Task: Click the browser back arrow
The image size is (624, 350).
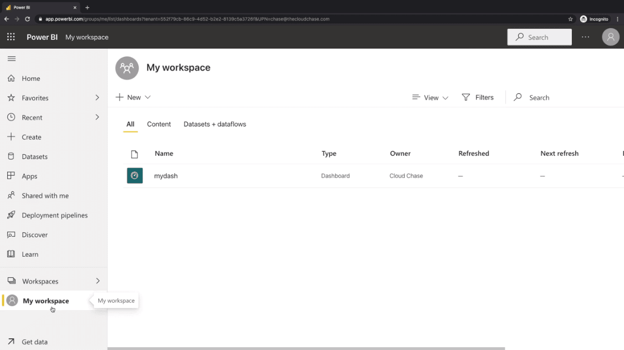Action: click(x=7, y=19)
